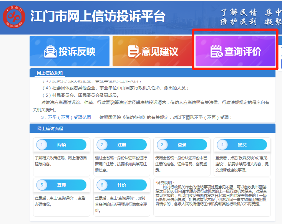Click the number 2 circle beside 注册
This screenshot has width=282, height=224.
[102, 145]
